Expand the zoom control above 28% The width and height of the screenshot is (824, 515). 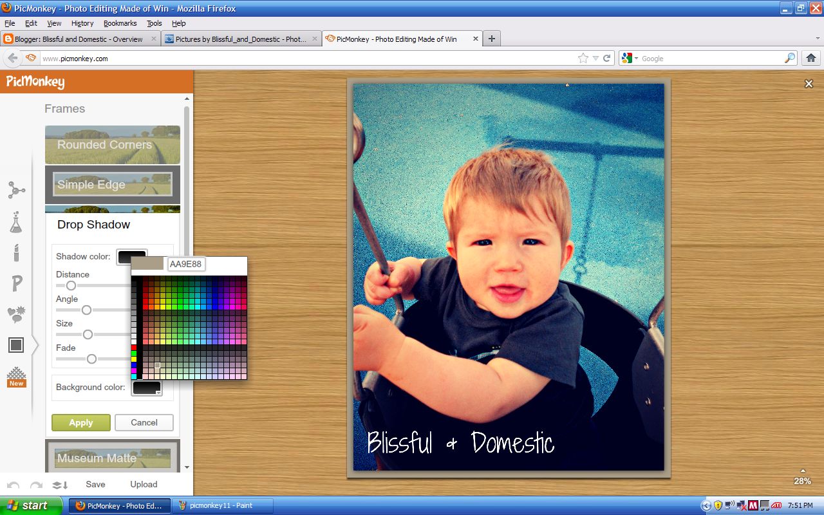pyautogui.click(x=802, y=471)
